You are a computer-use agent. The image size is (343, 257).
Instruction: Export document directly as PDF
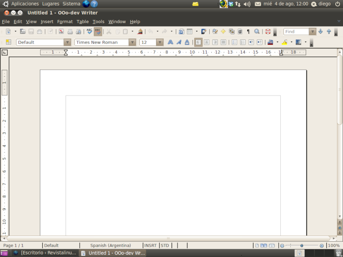(61, 31)
